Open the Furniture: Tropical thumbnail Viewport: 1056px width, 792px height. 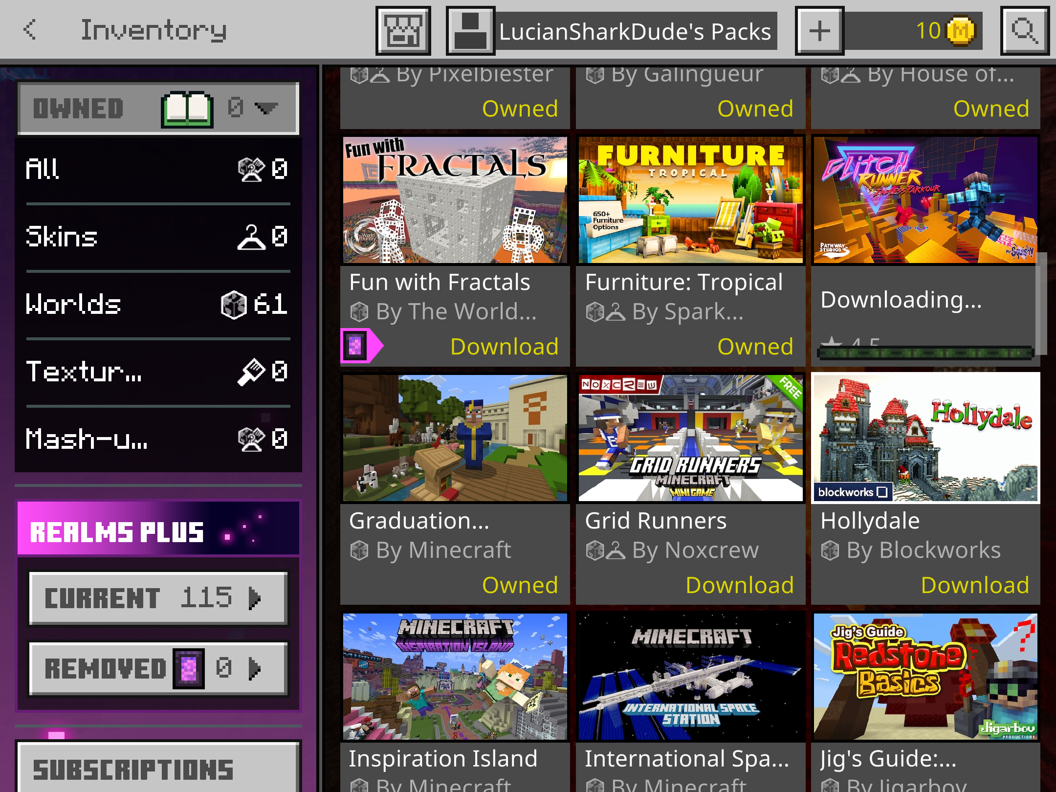pos(691,200)
